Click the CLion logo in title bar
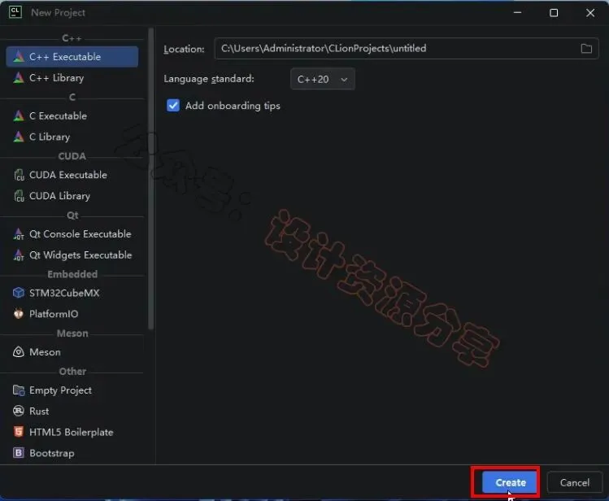The width and height of the screenshot is (609, 501). pos(15,12)
